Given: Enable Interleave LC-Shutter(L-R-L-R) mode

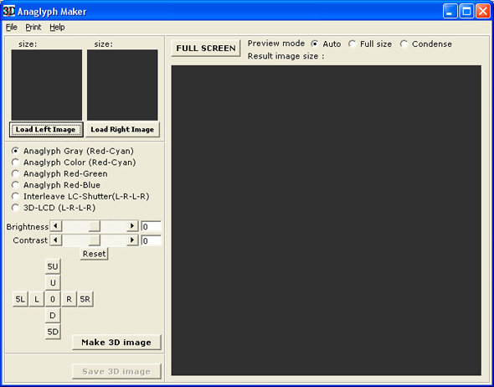Looking at the screenshot, I should click(80, 196).
